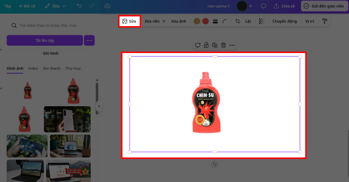Open the Tệp menu
This screenshot has height=182, width=349.
8,6
